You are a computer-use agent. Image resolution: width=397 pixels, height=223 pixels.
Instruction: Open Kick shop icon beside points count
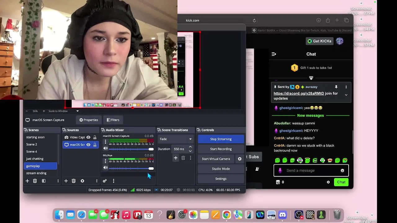(278, 182)
